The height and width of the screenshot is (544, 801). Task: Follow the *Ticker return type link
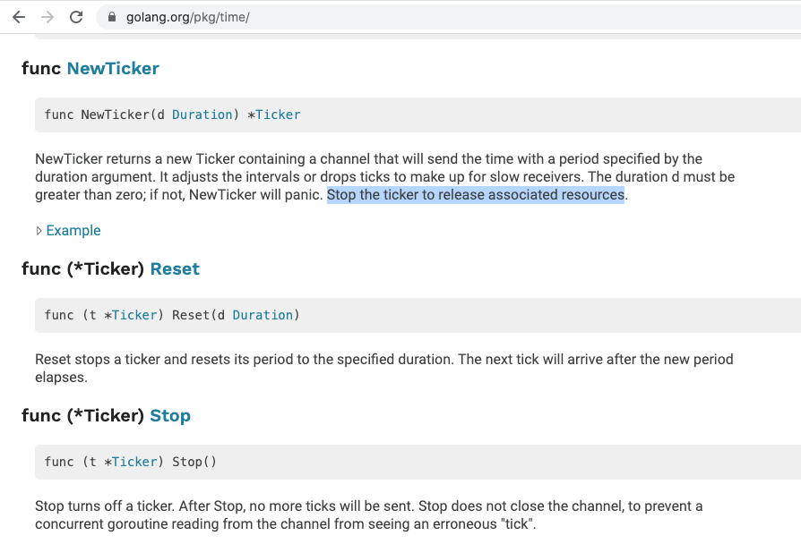pos(278,115)
